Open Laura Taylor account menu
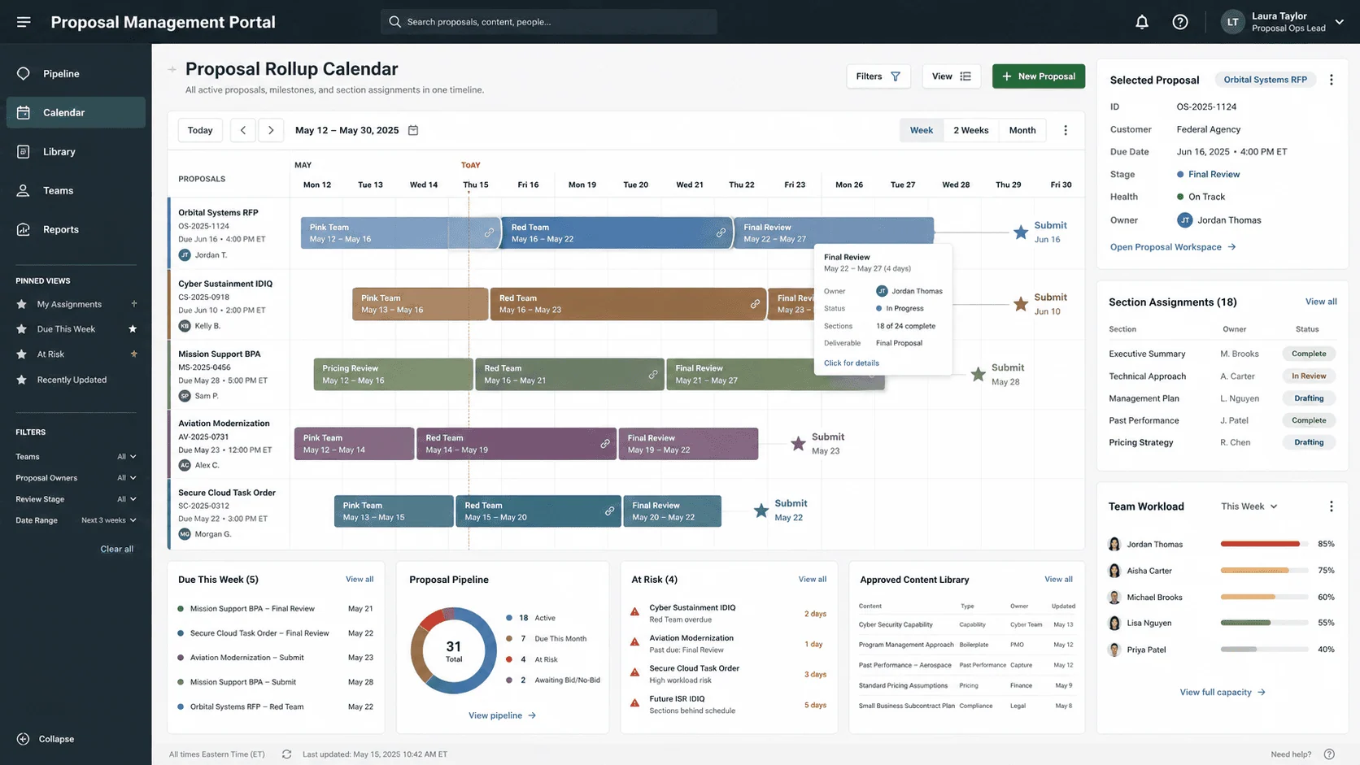Screen dimensions: 1360x765 pyautogui.click(x=1283, y=22)
